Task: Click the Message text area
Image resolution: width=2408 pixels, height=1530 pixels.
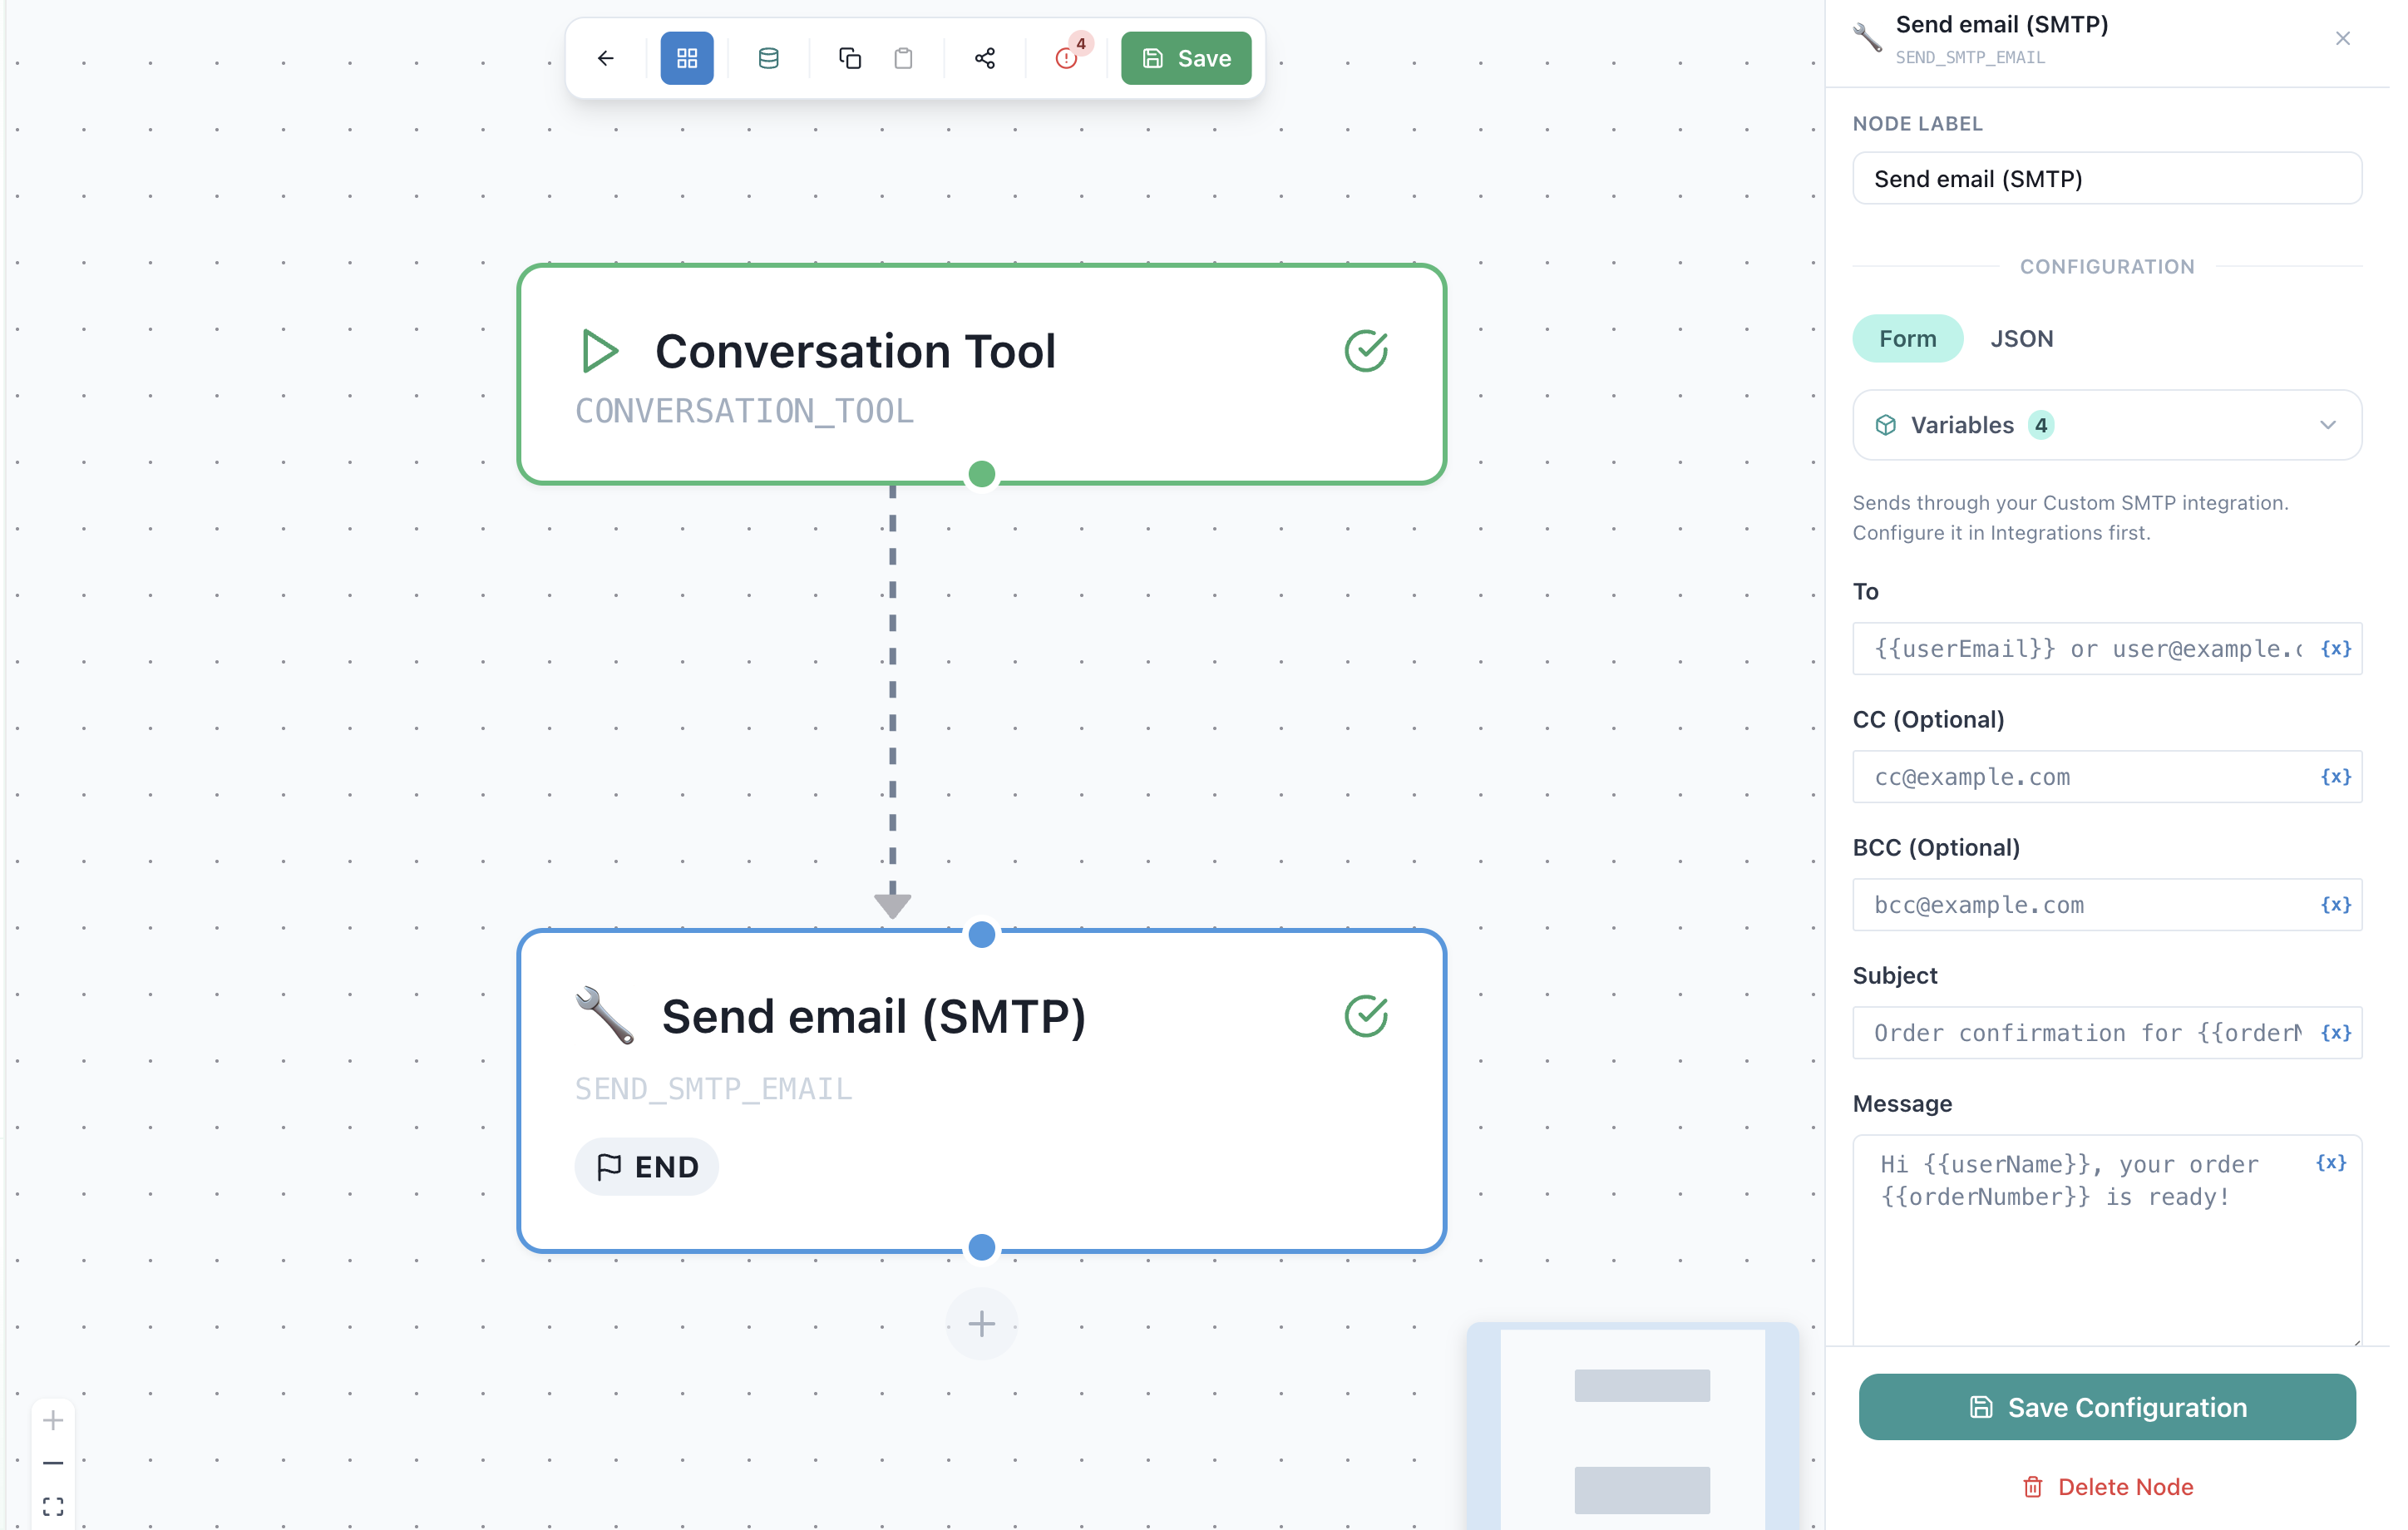Action: coord(2107,1240)
